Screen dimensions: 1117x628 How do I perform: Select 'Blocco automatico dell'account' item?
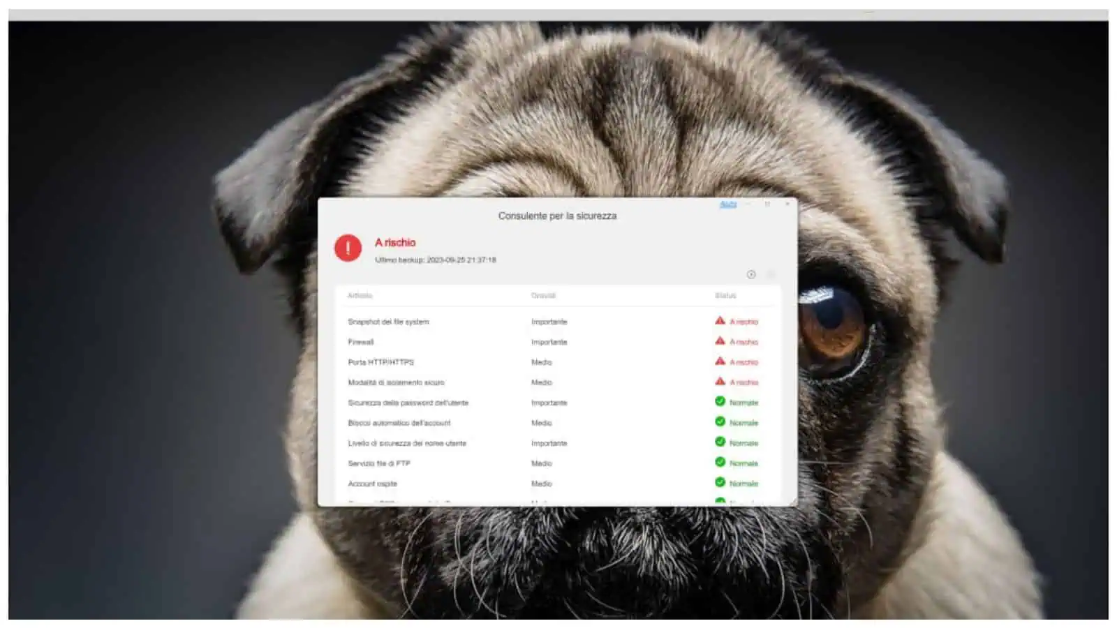pos(399,423)
